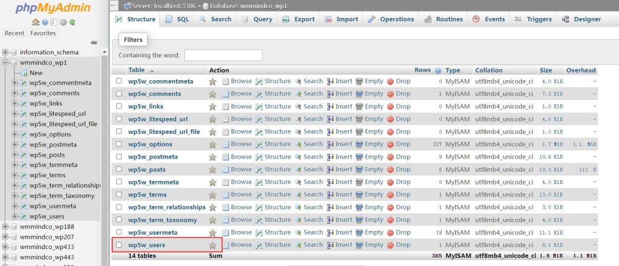This screenshot has width=619, height=266.
Task: Tick the wp5w_users row checkbox
Action: click(x=119, y=245)
